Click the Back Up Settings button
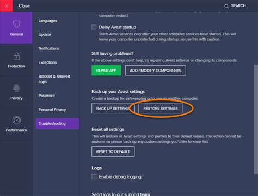The height and width of the screenshot is (196, 258). pyautogui.click(x=113, y=108)
